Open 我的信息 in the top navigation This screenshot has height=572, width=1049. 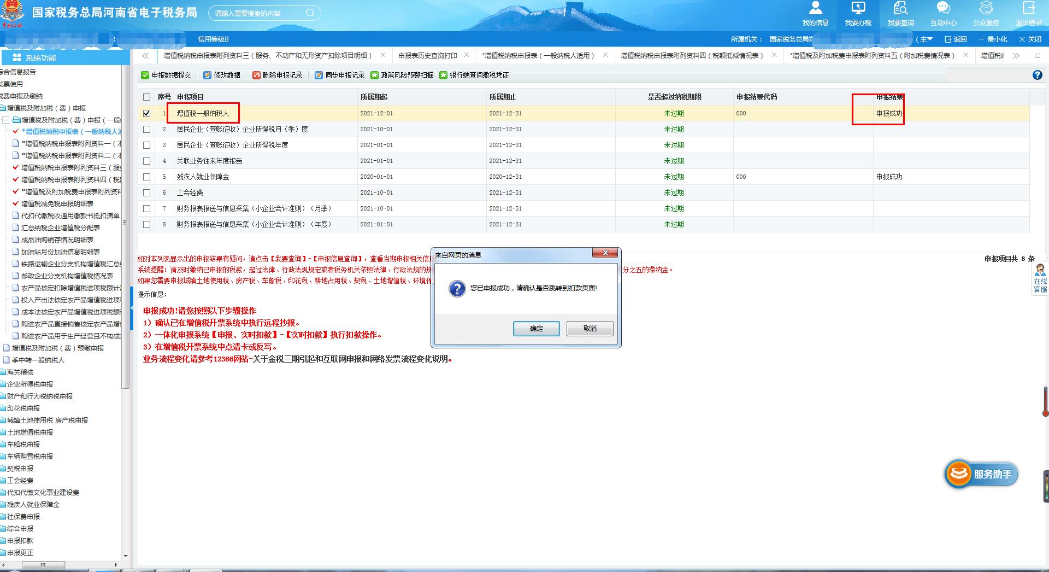click(x=815, y=14)
